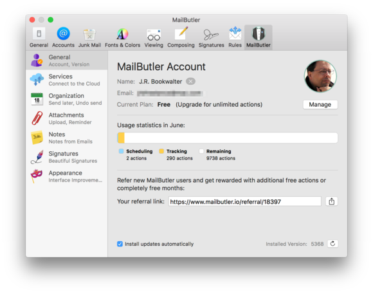Select the MailButler toolbar icon
Viewport: 373px width, 294px height.
pos(259,37)
